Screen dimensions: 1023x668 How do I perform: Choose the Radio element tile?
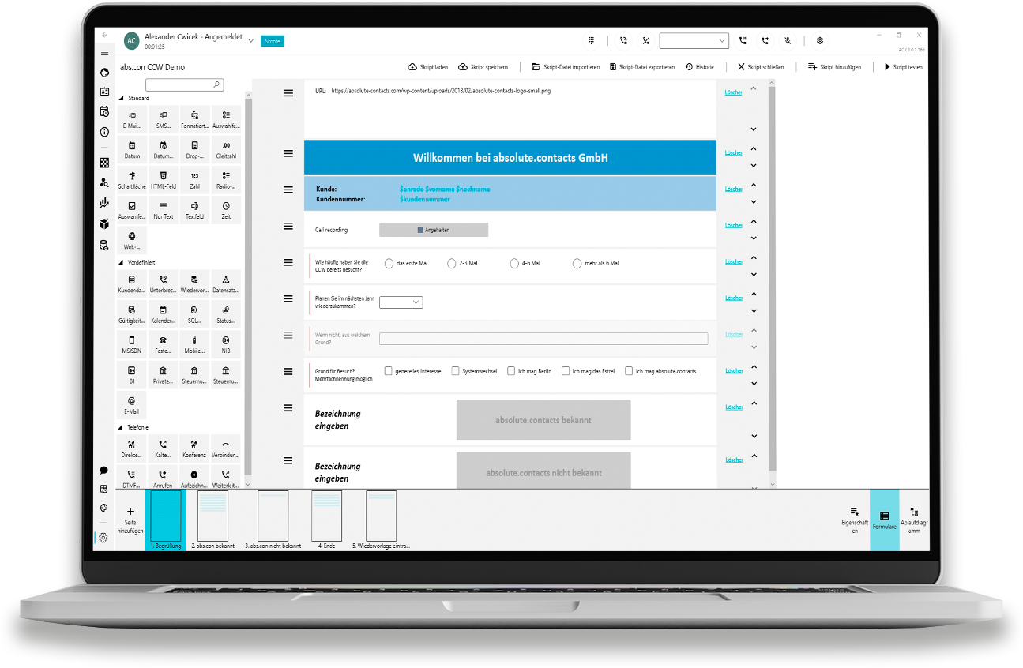coord(226,180)
